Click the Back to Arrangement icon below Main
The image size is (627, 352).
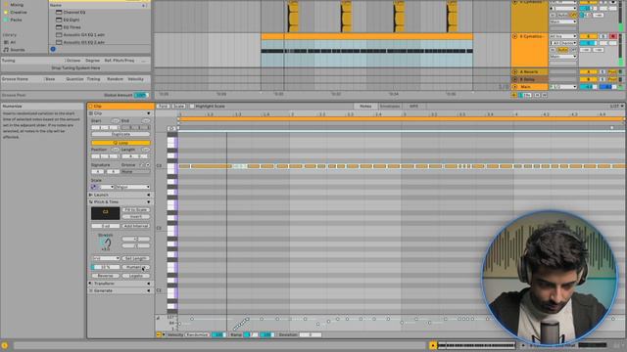pos(514,95)
